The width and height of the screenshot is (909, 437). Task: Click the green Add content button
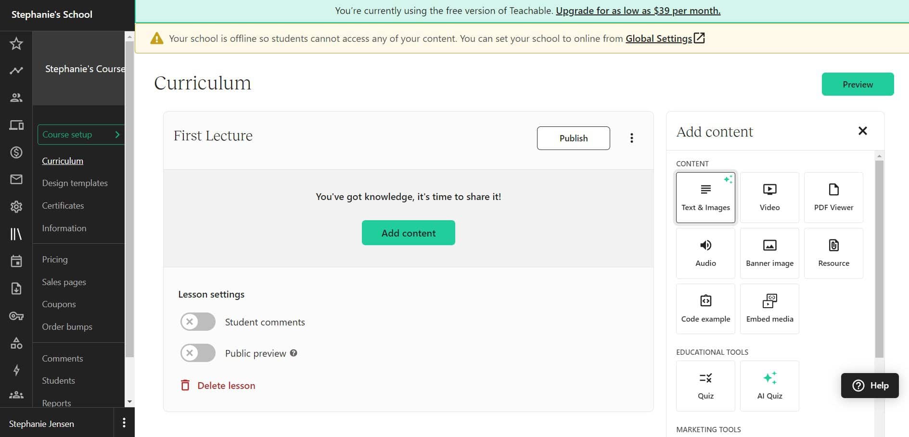[x=408, y=233]
